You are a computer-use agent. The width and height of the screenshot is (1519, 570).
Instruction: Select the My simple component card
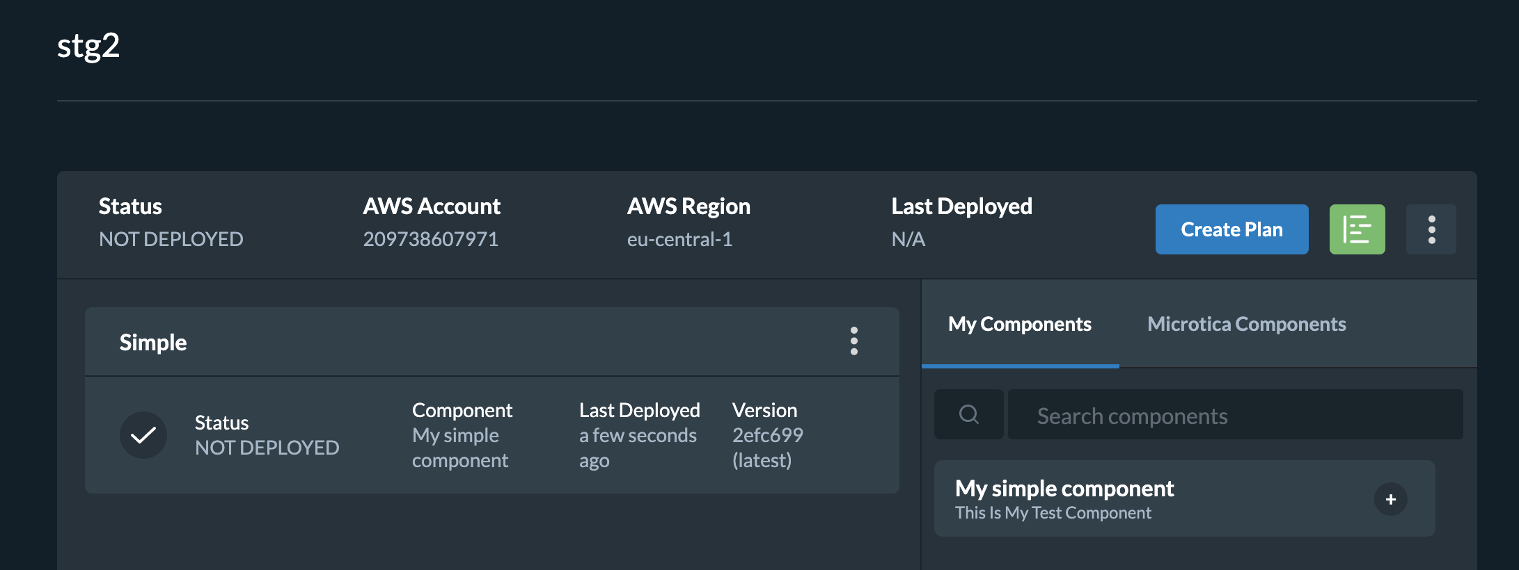click(1184, 498)
